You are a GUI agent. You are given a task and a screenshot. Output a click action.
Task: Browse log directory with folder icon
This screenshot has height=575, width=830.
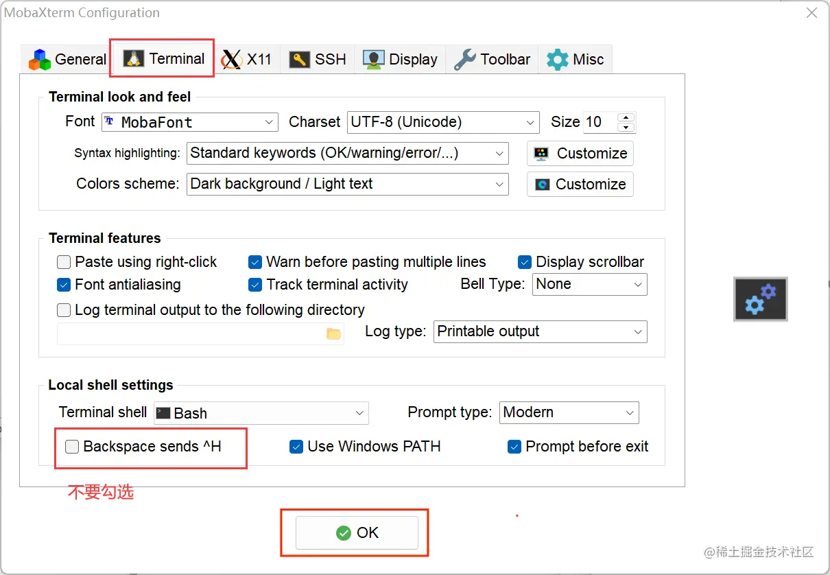coord(333,333)
